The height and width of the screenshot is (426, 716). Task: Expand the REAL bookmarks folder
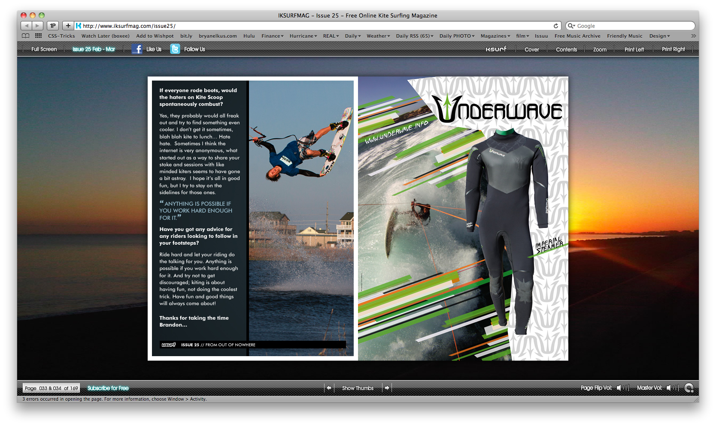[331, 36]
